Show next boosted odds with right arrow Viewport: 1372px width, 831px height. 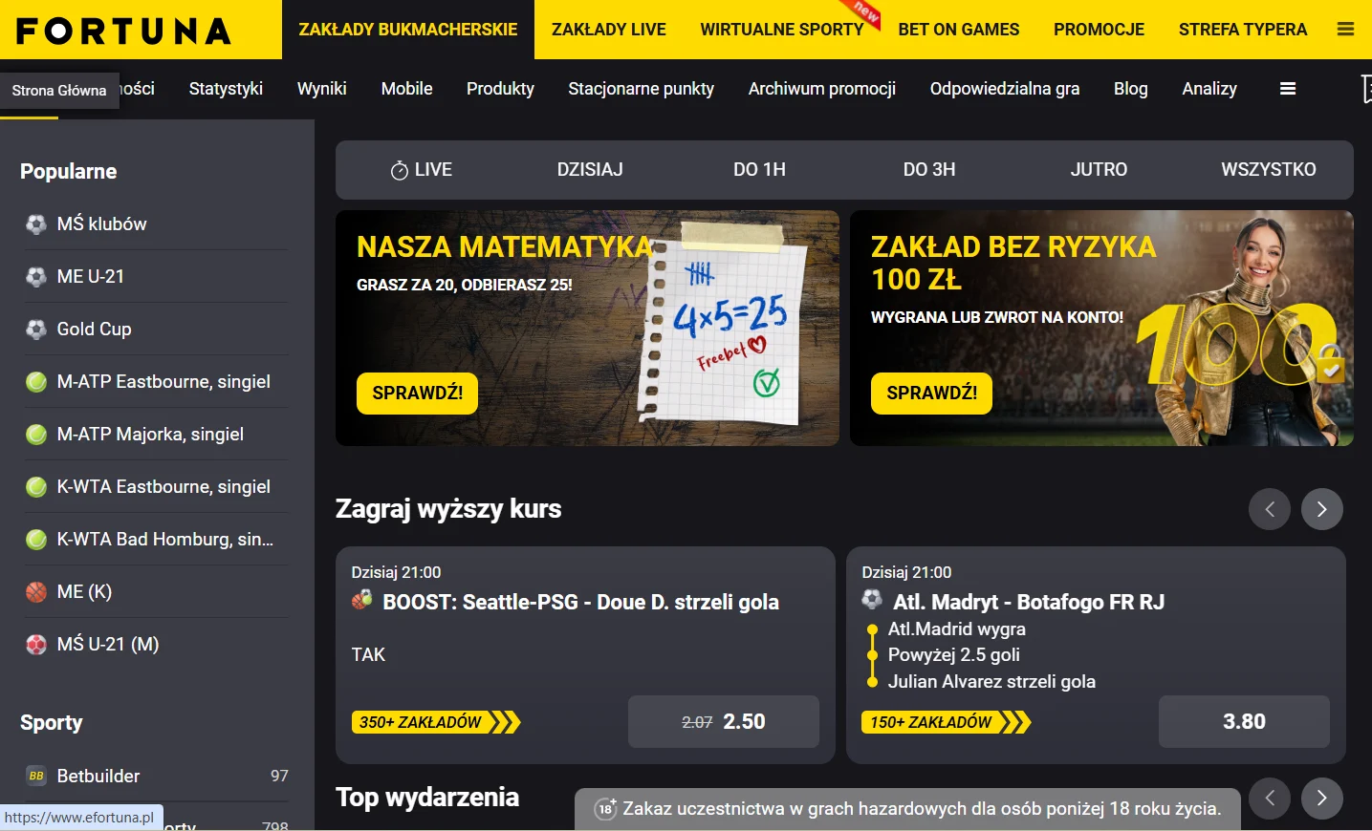[x=1321, y=509]
